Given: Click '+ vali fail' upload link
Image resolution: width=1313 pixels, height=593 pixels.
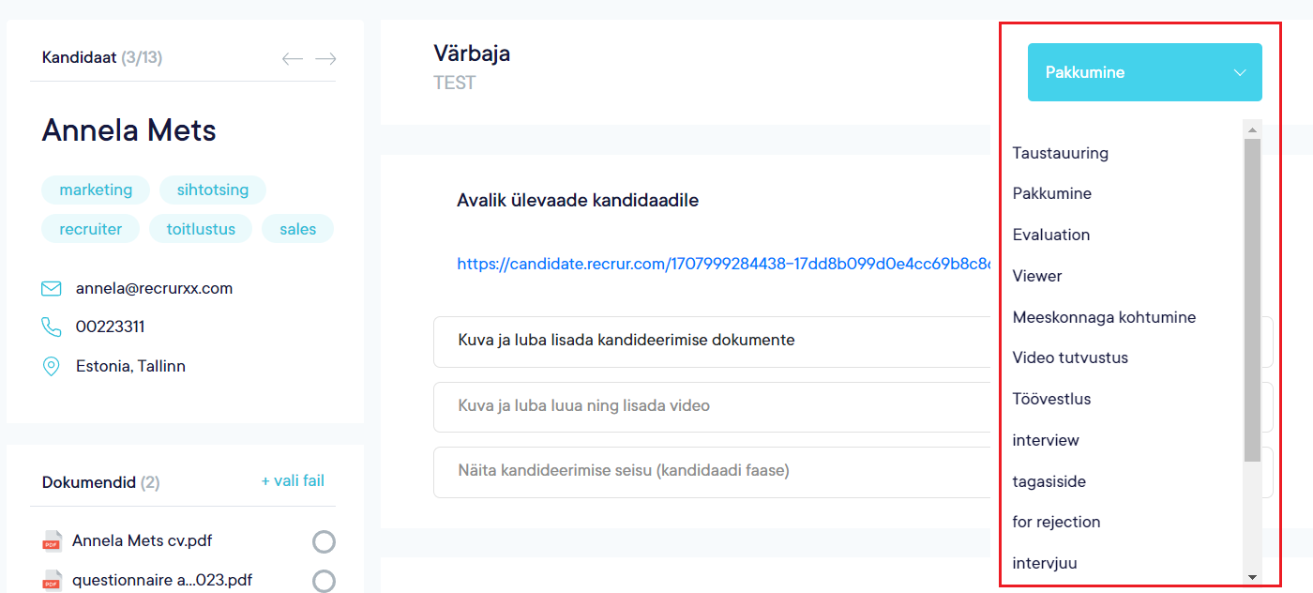Looking at the screenshot, I should [x=293, y=480].
